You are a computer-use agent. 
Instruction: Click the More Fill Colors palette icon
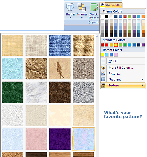click(x=103, y=68)
